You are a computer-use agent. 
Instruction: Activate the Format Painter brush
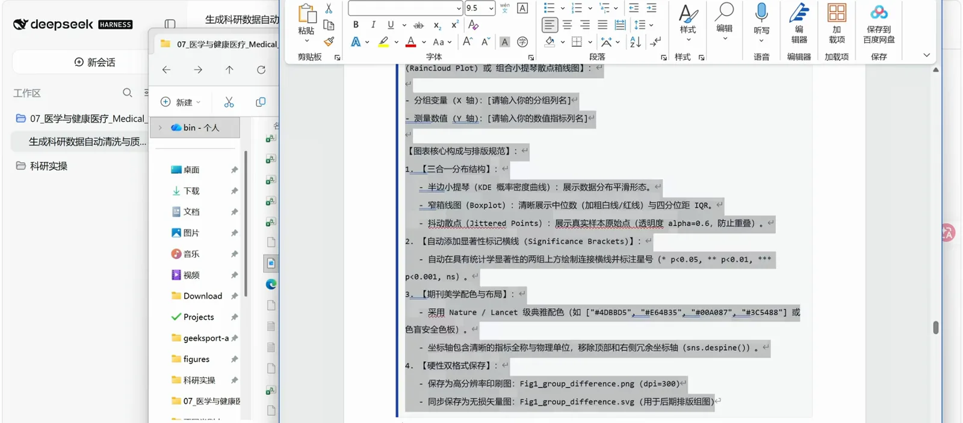click(x=329, y=41)
